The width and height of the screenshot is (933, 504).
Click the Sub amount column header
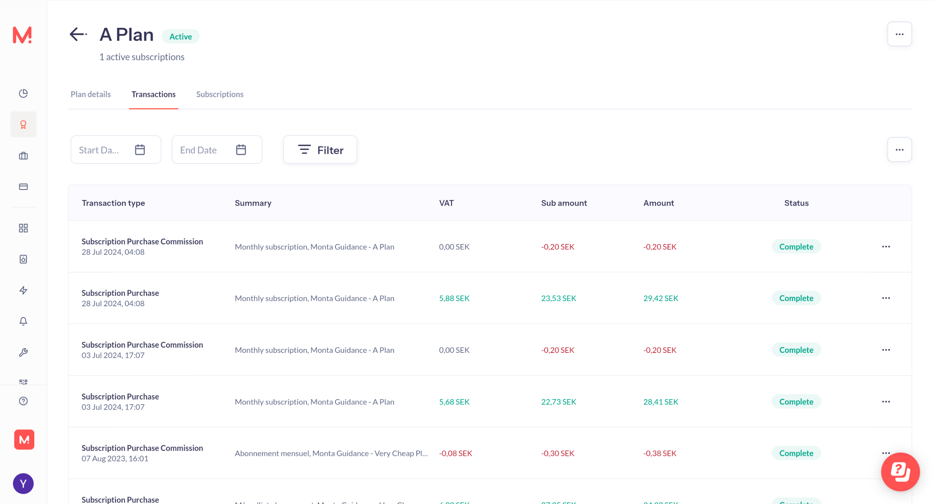(564, 203)
